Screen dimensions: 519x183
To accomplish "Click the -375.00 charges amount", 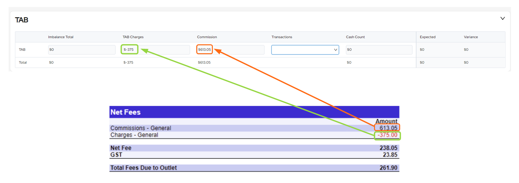I will [387, 135].
